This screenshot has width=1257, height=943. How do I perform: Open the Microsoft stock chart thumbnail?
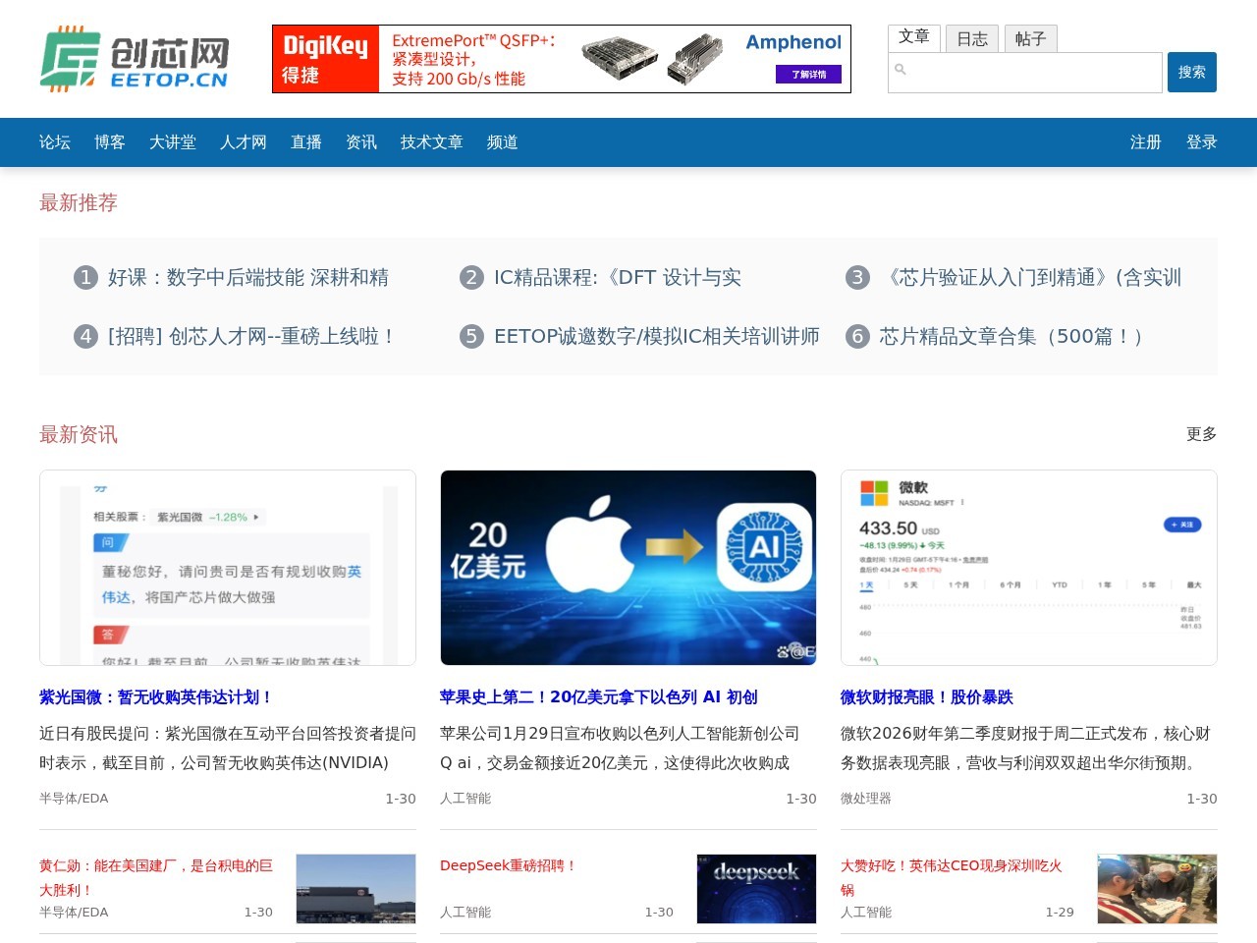(x=1028, y=568)
